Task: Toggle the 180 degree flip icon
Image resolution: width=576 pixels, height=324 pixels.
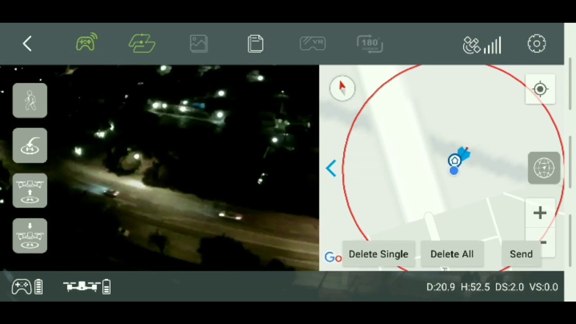Action: 370,44
